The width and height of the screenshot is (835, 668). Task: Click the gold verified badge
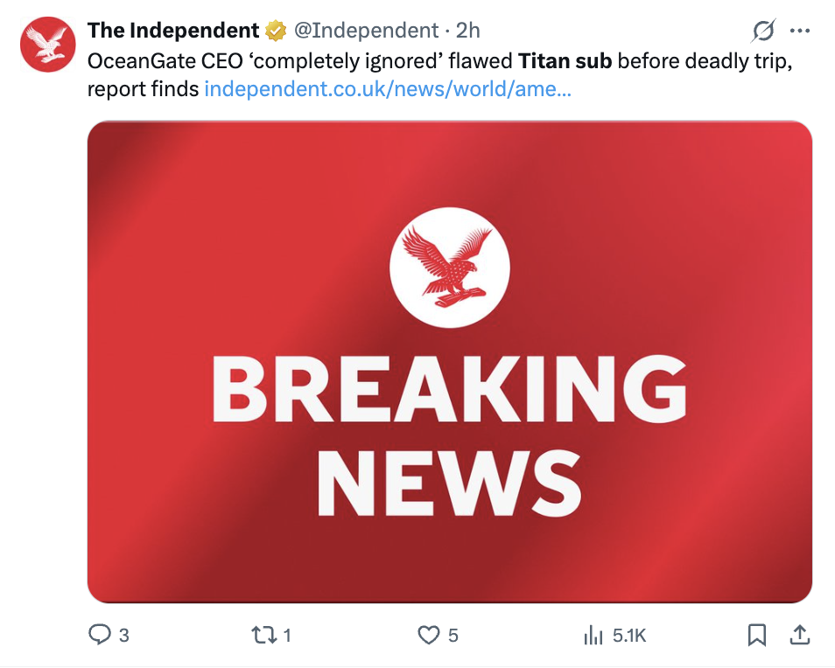point(276,31)
